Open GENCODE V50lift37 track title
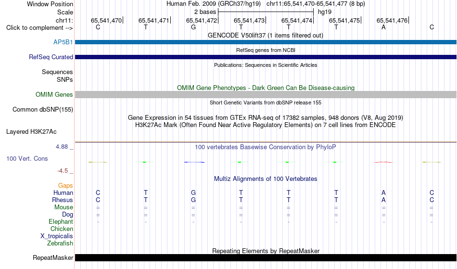 pos(266,35)
